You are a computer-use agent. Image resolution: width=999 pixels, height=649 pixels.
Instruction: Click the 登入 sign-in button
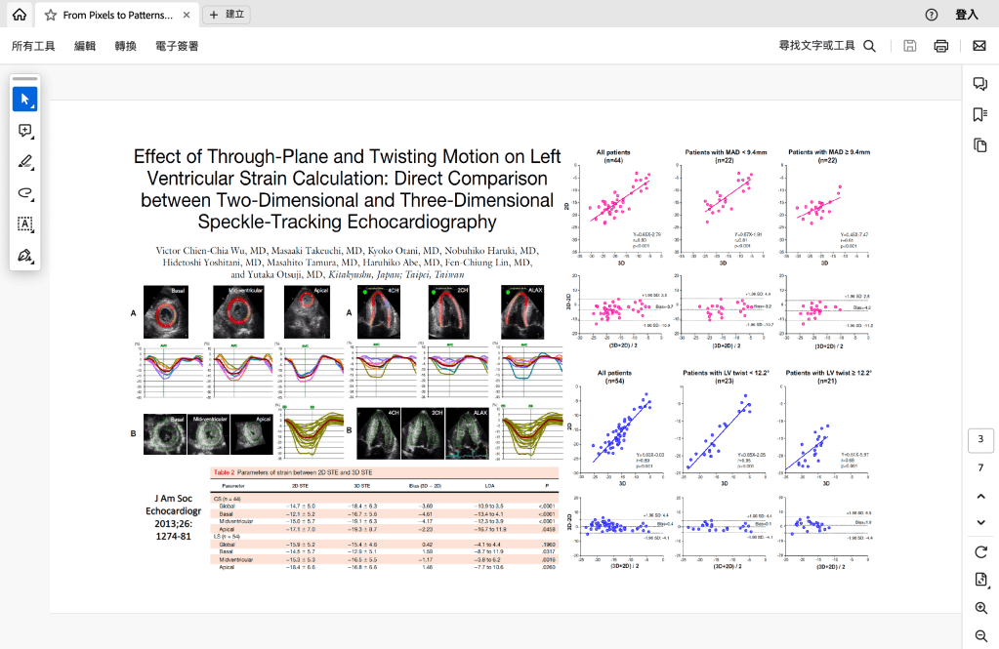point(966,15)
